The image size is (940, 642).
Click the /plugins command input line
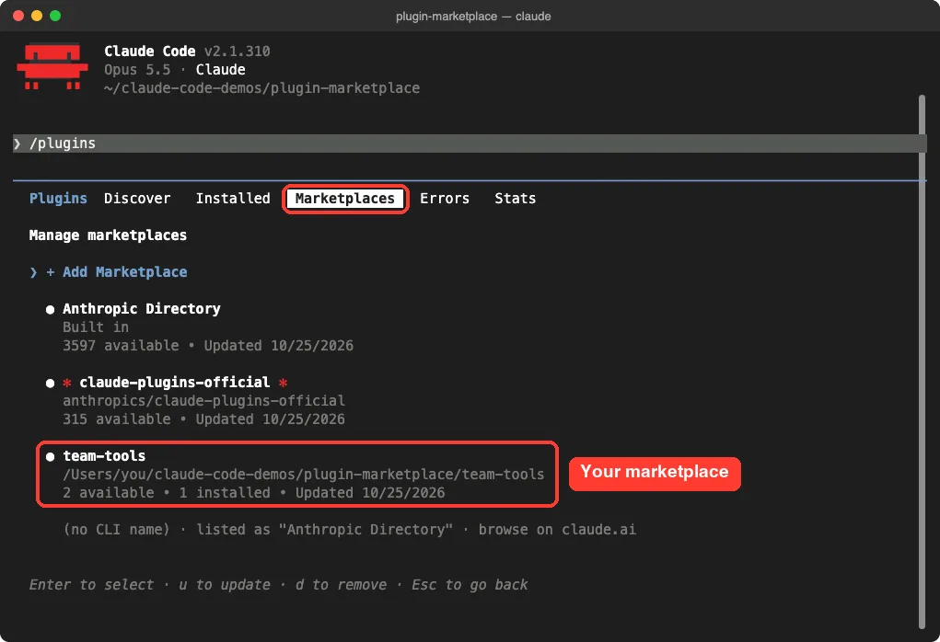coord(470,143)
